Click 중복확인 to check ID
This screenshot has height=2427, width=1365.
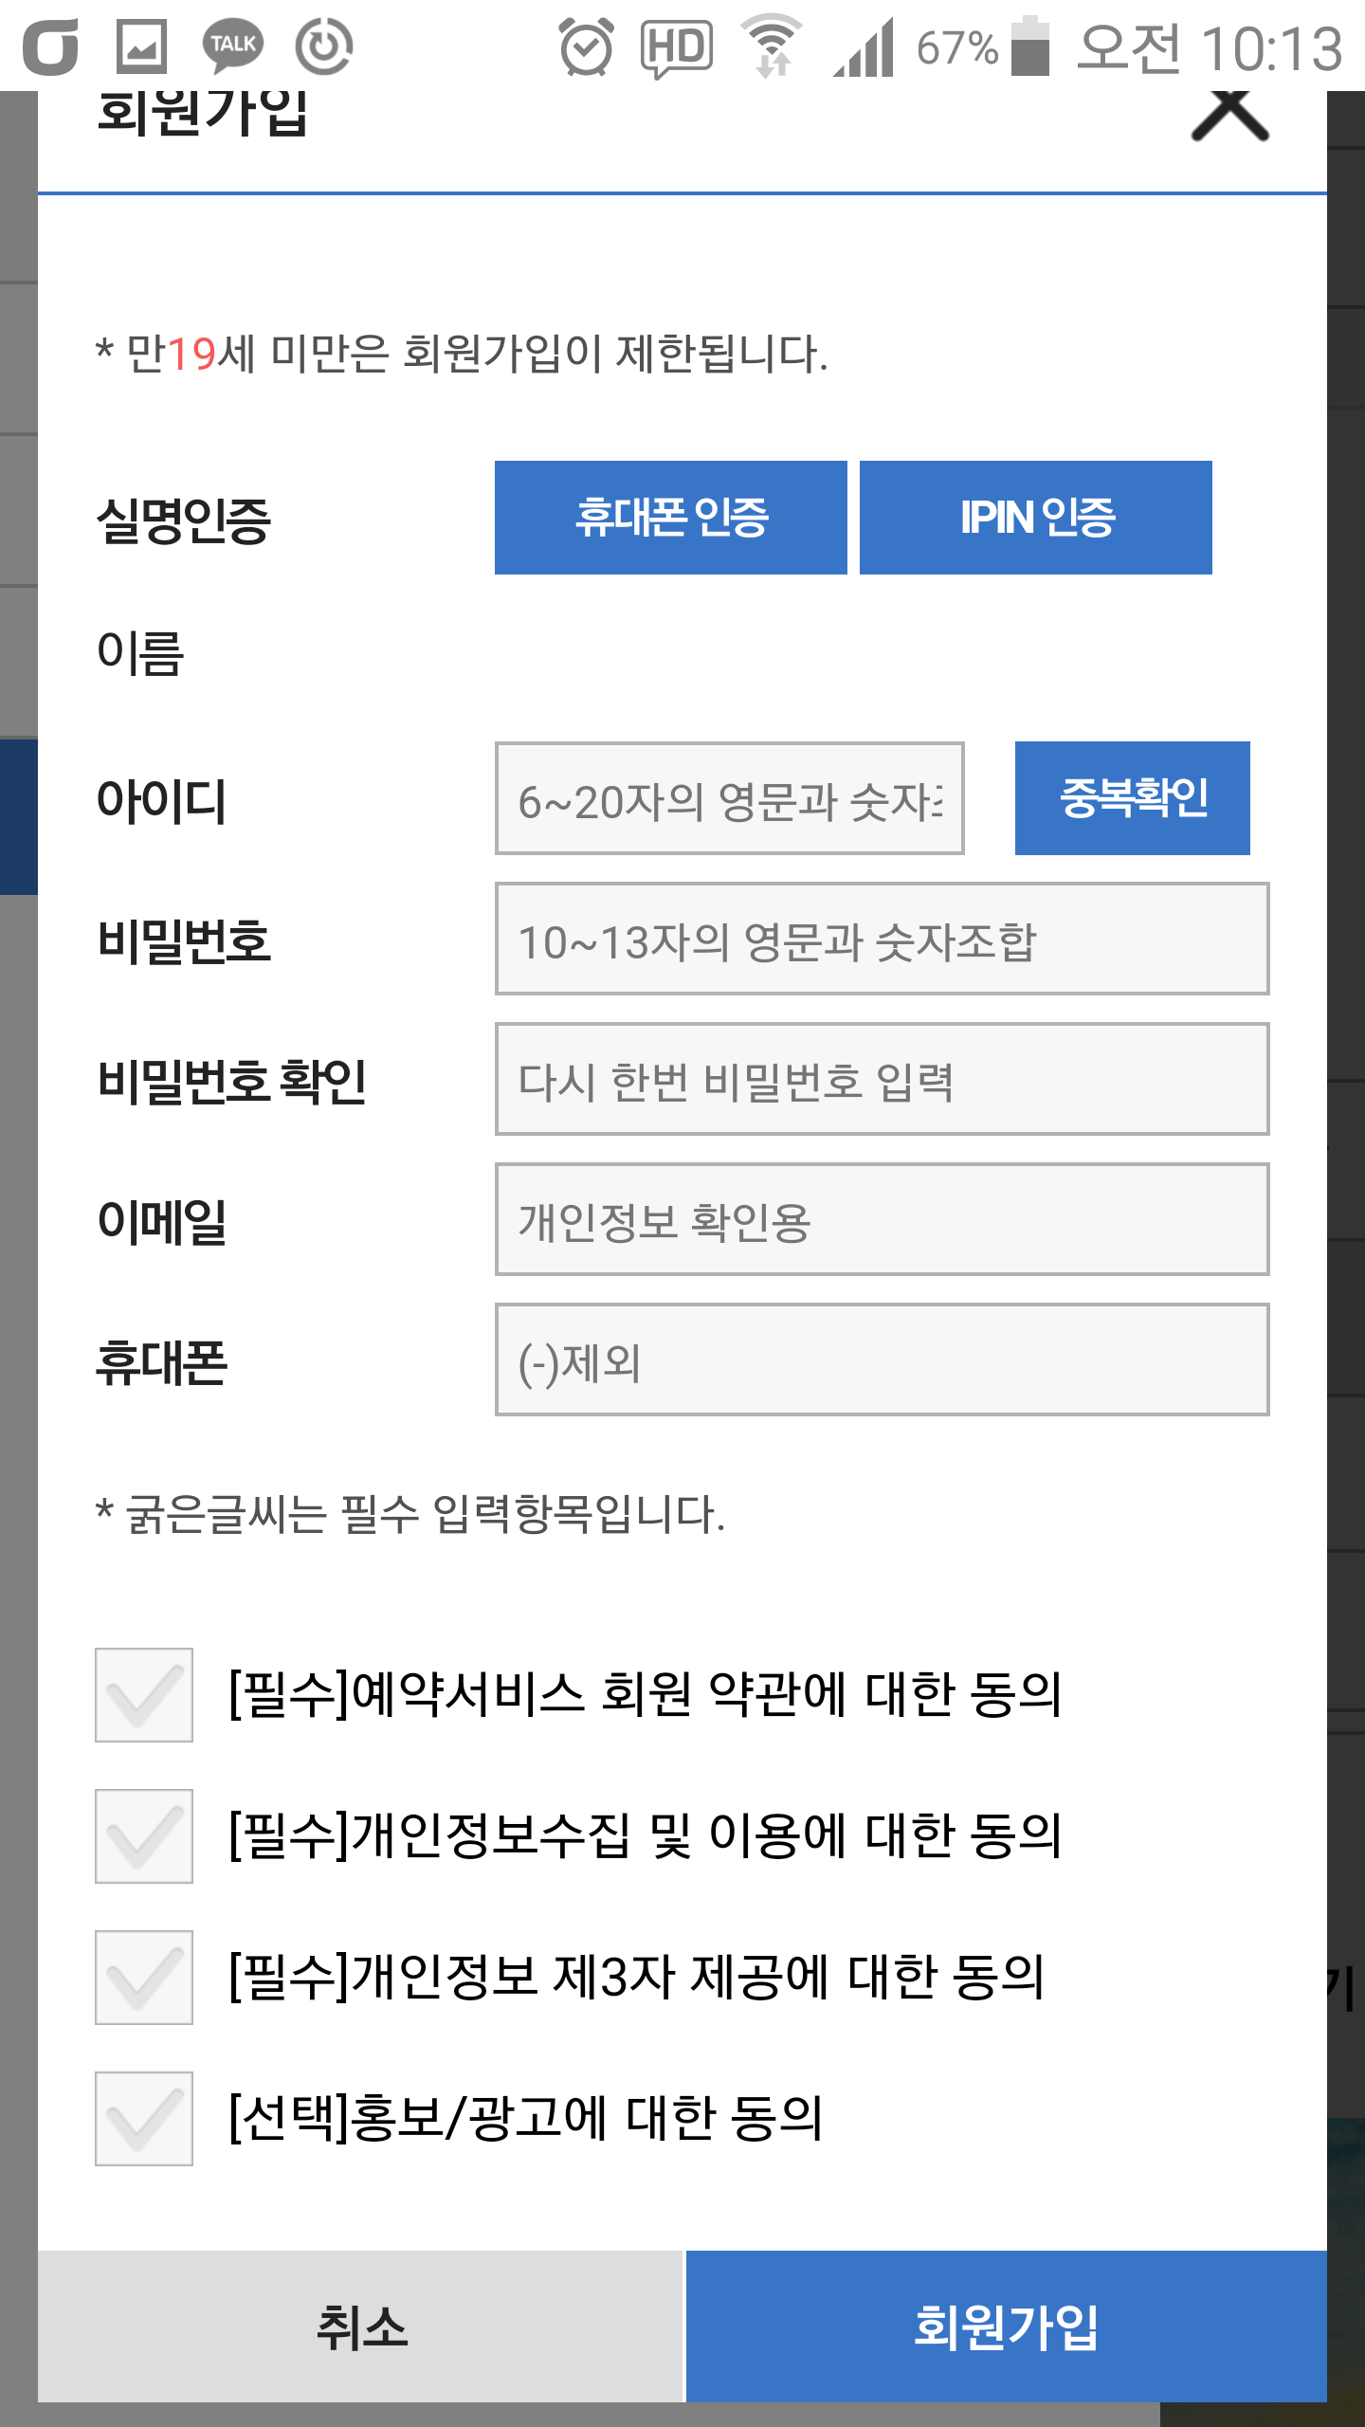click(1132, 798)
